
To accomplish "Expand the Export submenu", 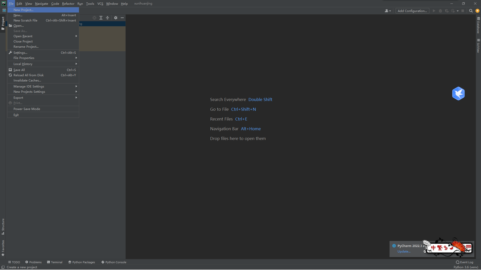I will 43,98.
